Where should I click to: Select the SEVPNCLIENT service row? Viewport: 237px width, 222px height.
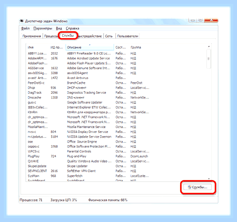click(89, 171)
